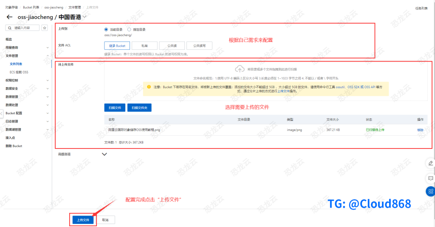Go to 文件管理 breadcrumb
The height and width of the screenshot is (227, 435).
(75, 8)
